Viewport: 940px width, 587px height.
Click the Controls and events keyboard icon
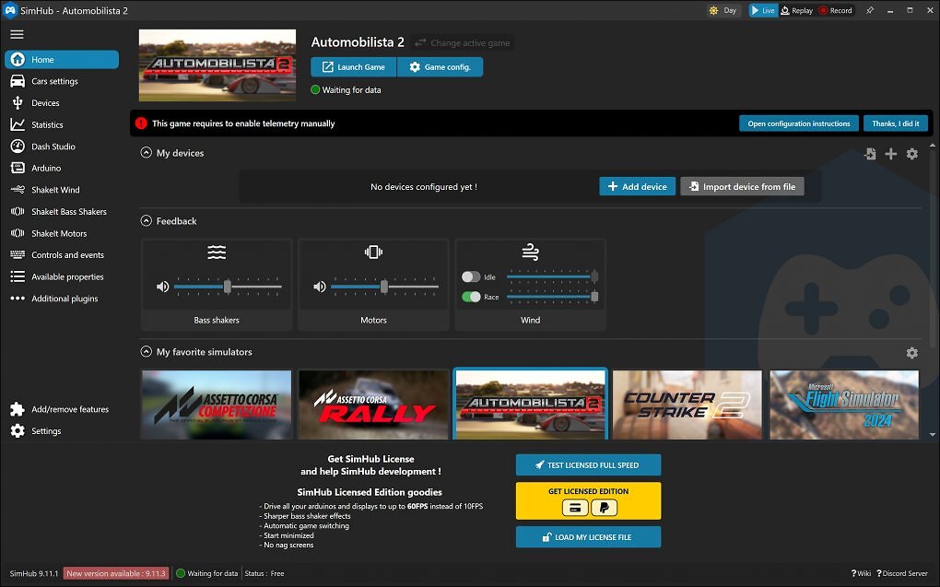[x=18, y=255]
